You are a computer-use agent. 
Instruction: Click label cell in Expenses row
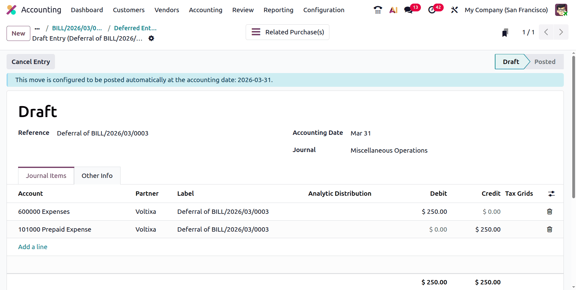tap(223, 212)
